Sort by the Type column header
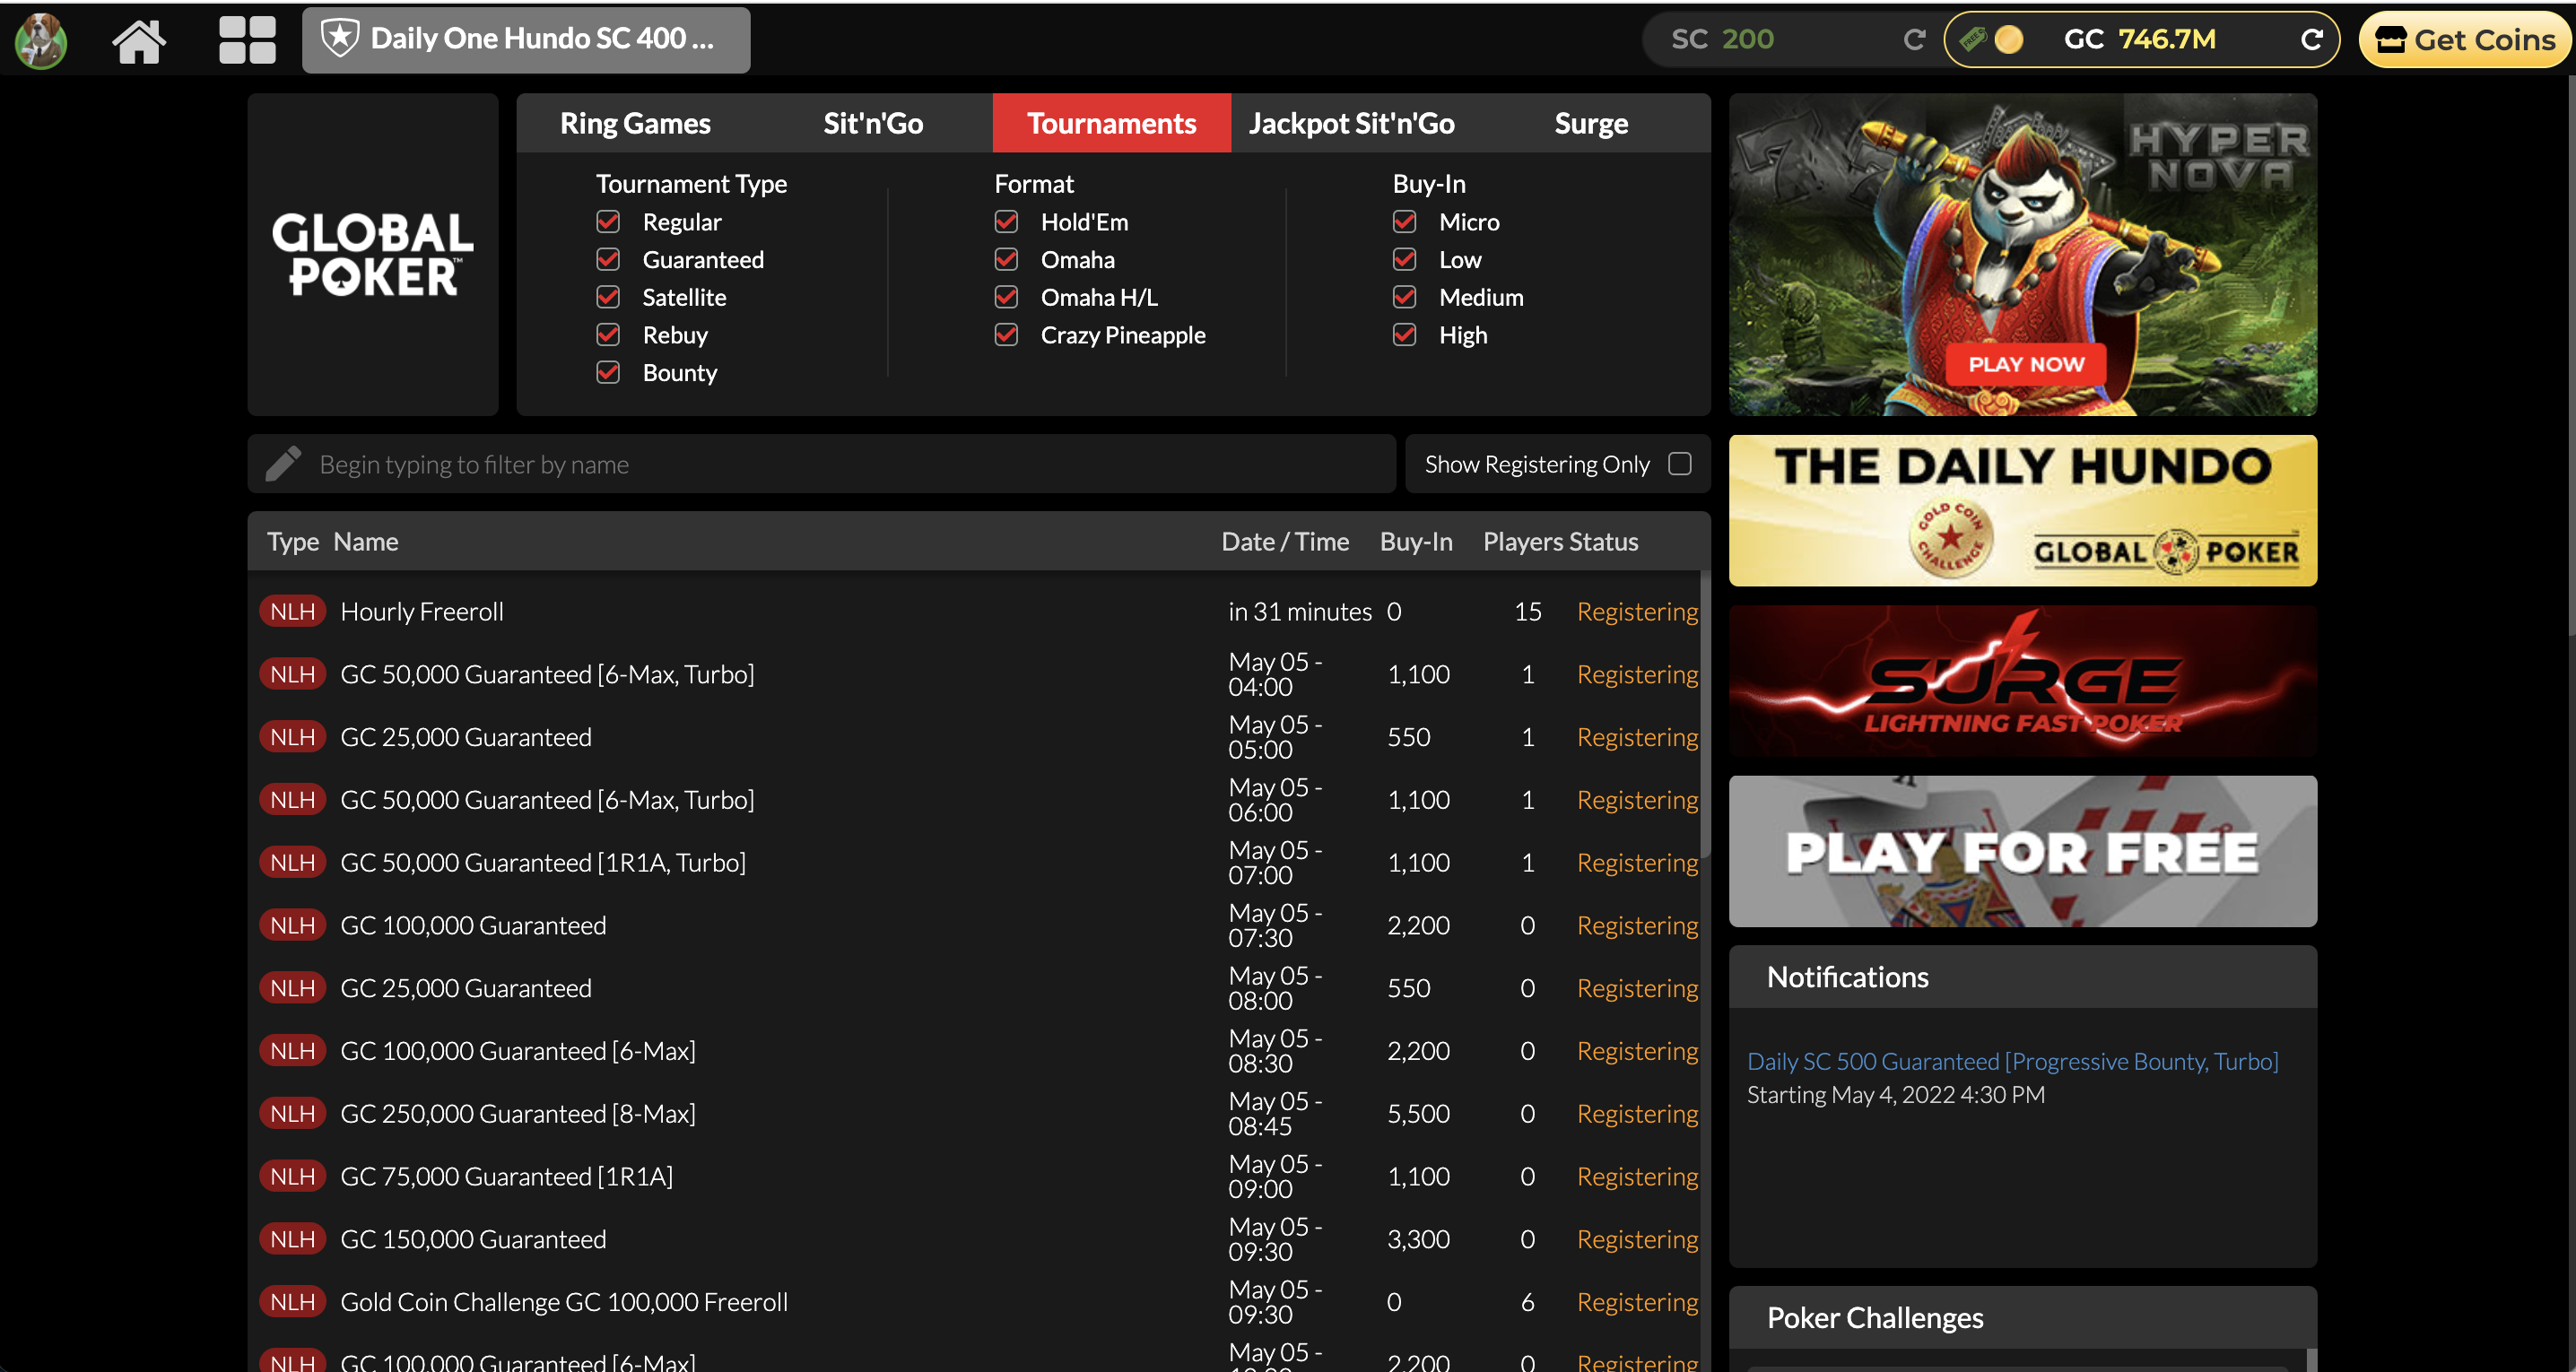The width and height of the screenshot is (2576, 1372). click(x=292, y=542)
